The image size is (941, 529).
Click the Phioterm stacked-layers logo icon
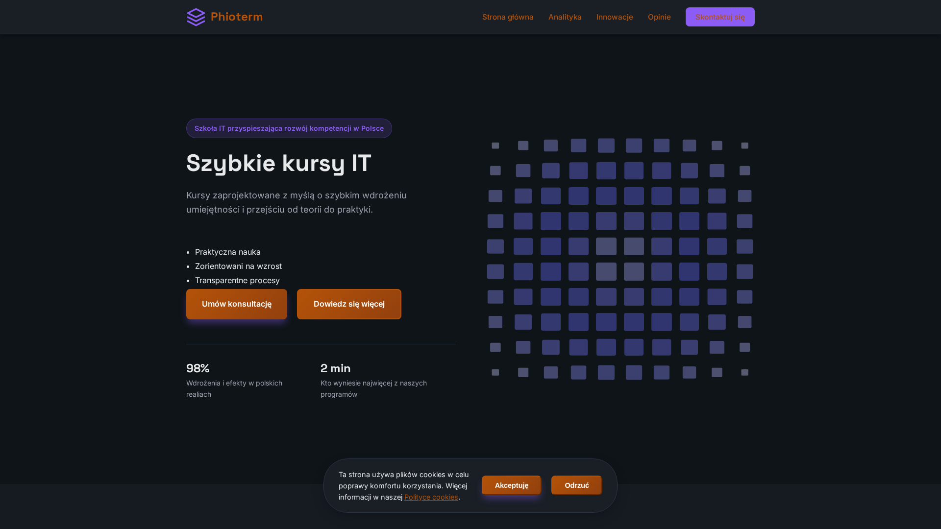(x=196, y=17)
